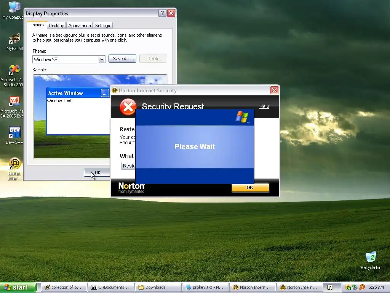
Task: Switch to Downloads folder taskbar window
Action: click(x=158, y=287)
